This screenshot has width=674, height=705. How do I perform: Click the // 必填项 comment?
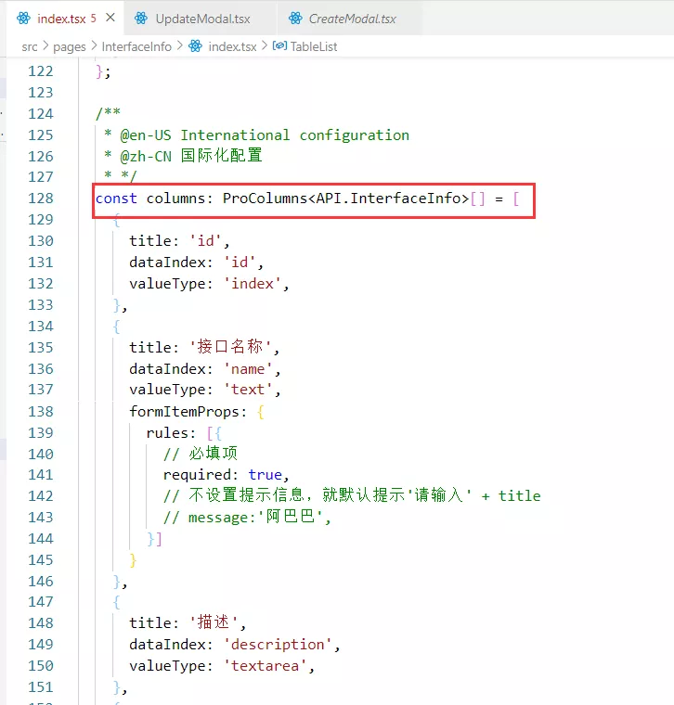click(201, 454)
